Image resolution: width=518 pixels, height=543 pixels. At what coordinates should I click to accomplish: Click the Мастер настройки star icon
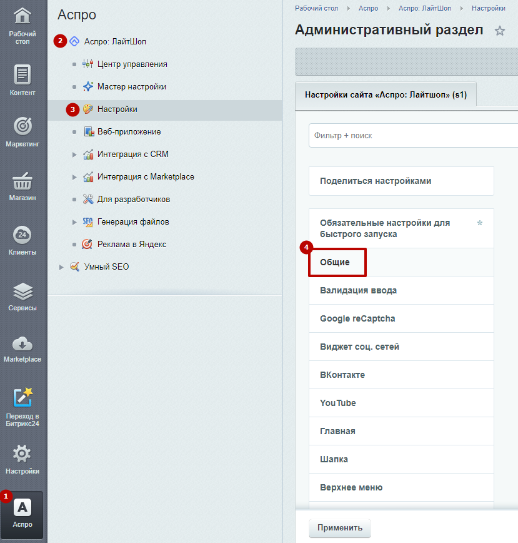click(x=88, y=86)
